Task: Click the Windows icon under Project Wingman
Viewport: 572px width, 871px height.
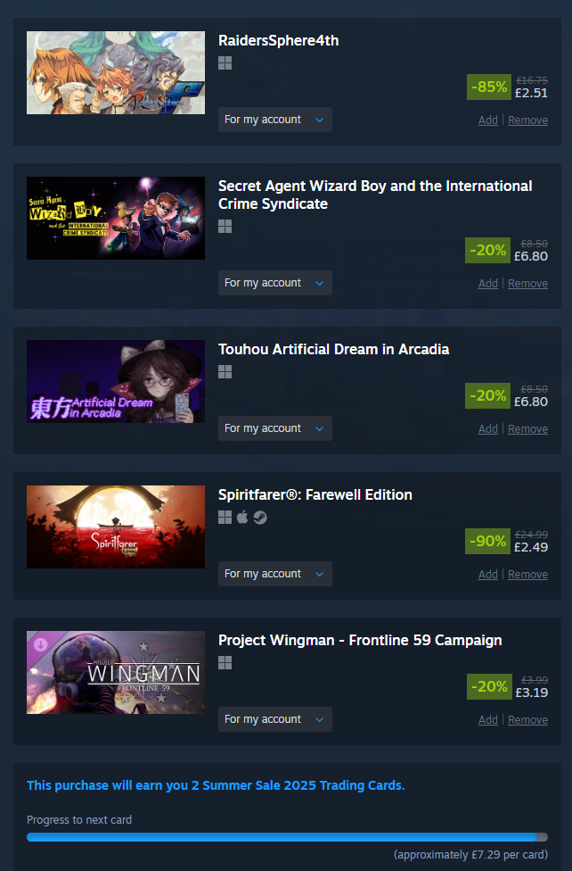Action: 225,663
